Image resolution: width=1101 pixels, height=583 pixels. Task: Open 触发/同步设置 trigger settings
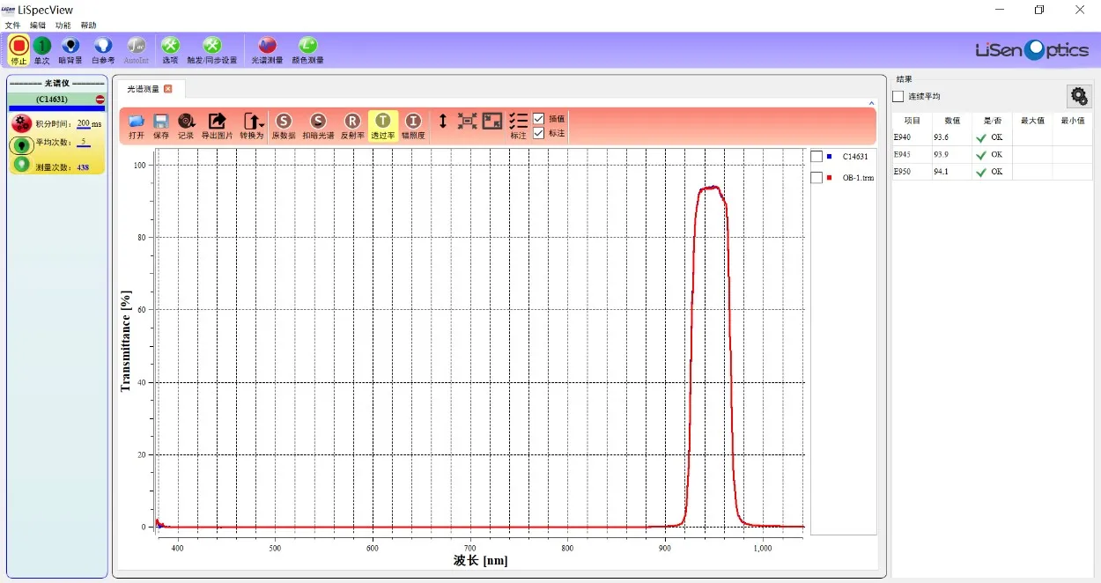point(212,46)
